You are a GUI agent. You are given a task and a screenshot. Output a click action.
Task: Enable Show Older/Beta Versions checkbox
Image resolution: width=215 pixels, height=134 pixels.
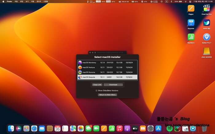96,90
